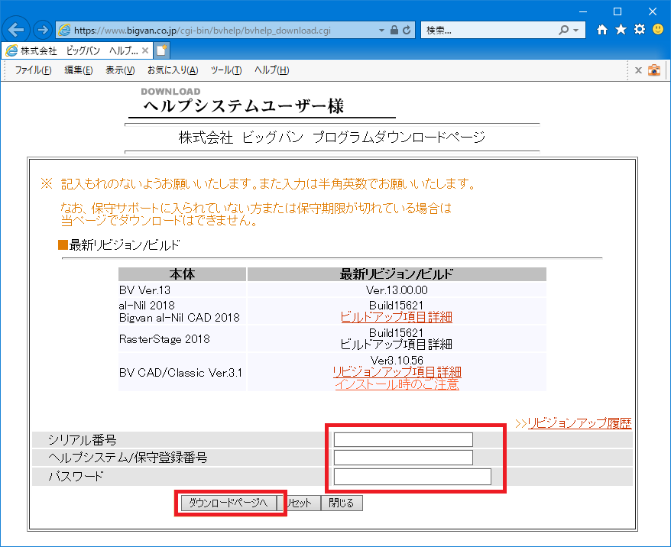Open the 表示(V) menu

coord(120,70)
